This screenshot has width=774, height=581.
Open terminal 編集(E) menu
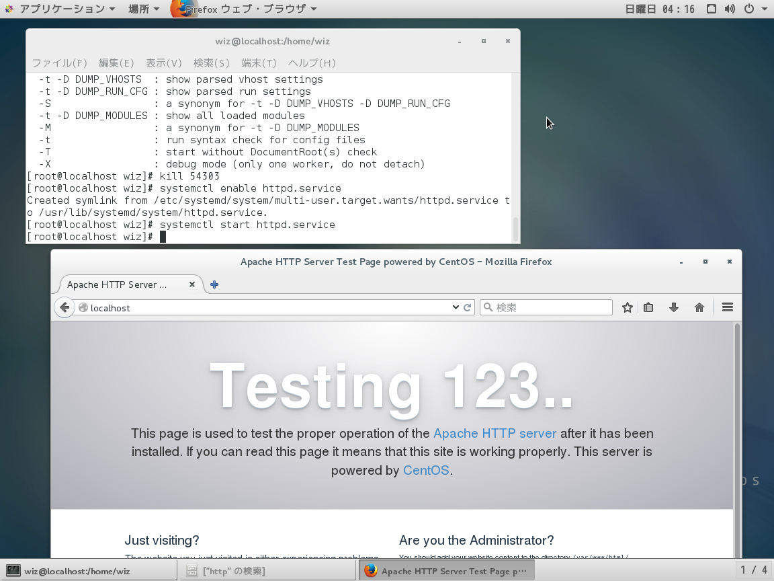click(x=116, y=63)
